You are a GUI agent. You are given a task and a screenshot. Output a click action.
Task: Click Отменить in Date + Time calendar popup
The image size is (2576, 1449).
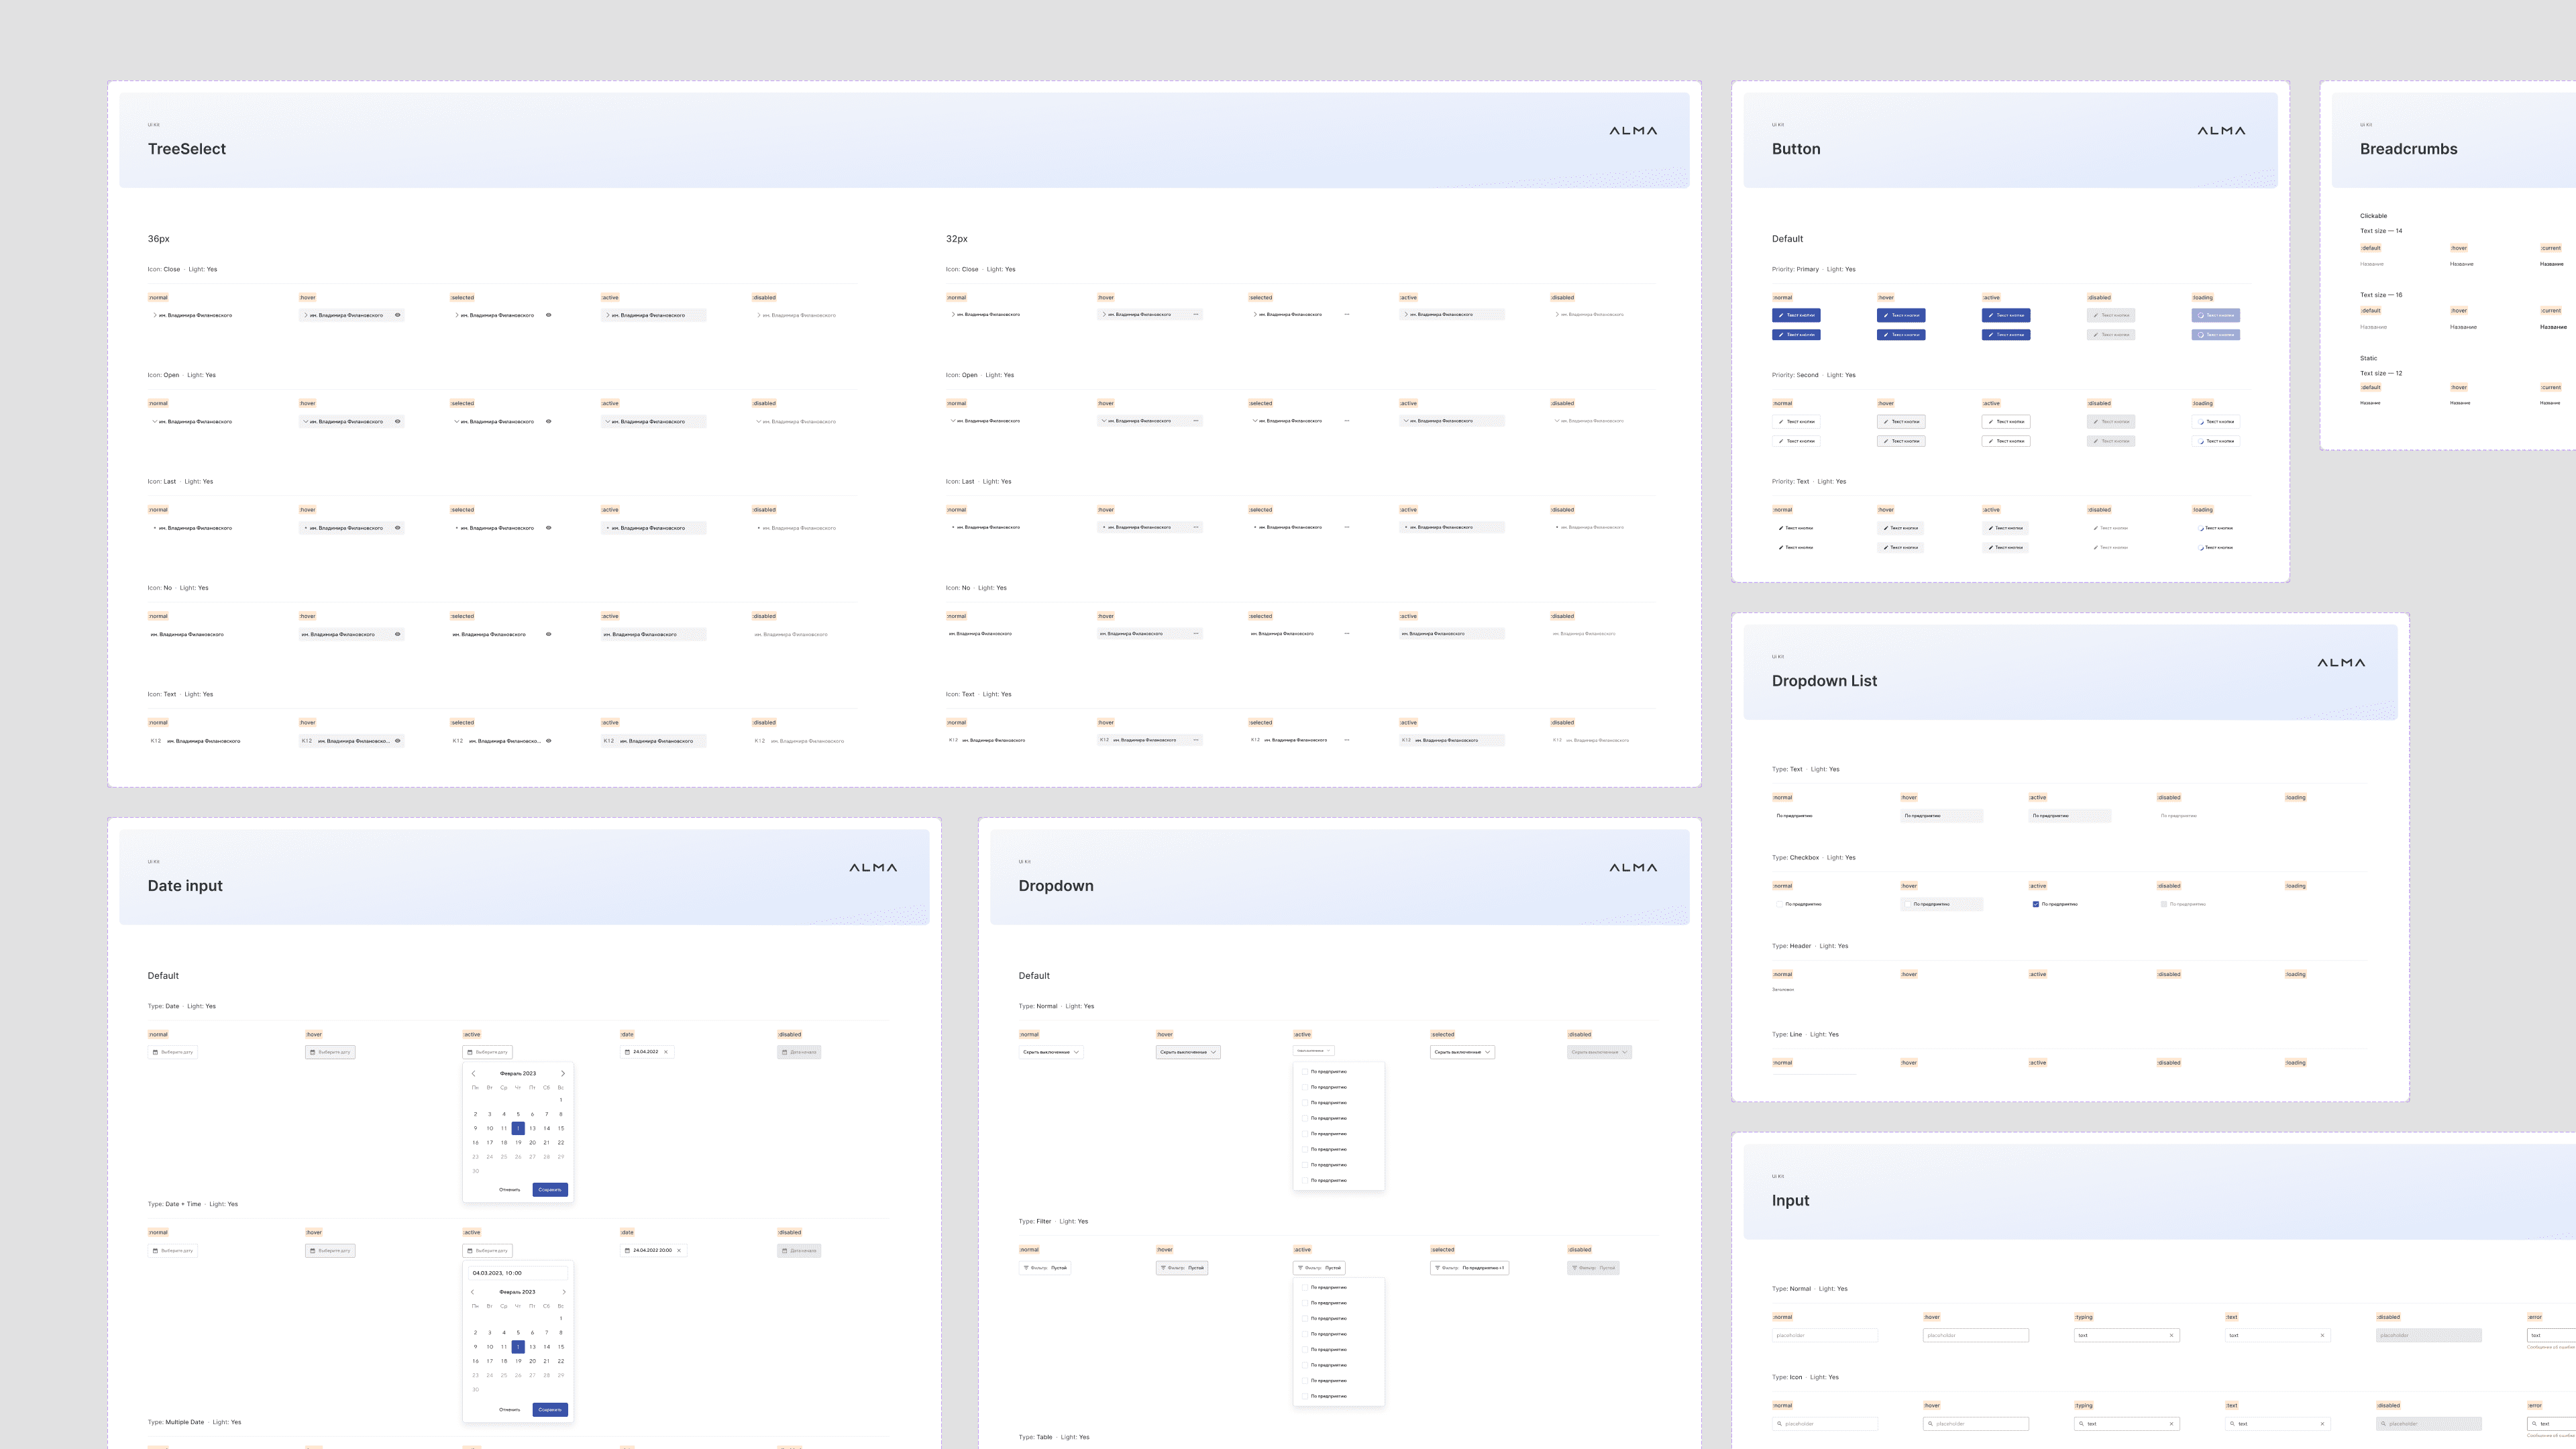coord(509,1410)
